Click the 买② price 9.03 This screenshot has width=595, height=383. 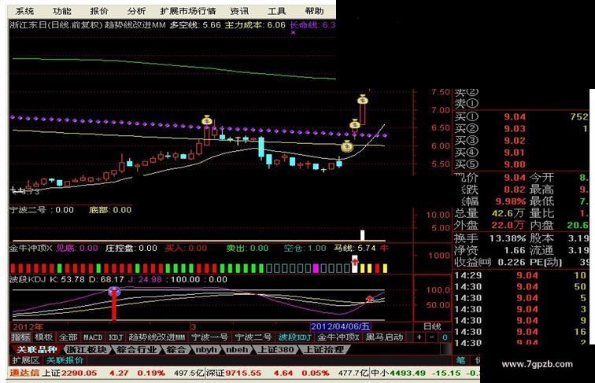(x=515, y=129)
